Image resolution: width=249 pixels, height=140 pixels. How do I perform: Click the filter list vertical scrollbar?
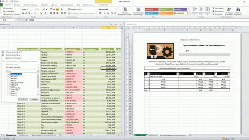point(38,84)
